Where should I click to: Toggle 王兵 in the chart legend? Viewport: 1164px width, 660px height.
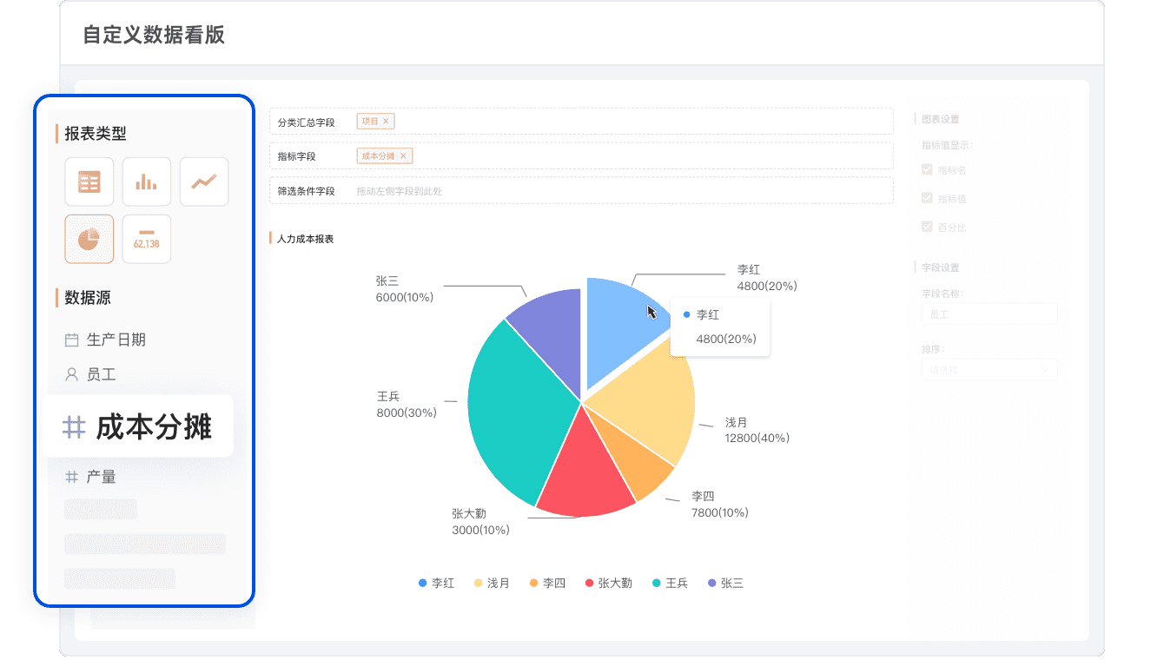tap(670, 584)
